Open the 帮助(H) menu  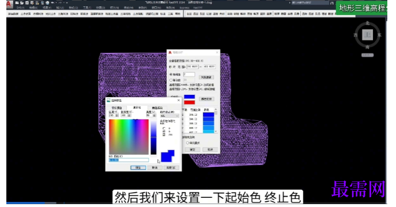click(x=170, y=7)
